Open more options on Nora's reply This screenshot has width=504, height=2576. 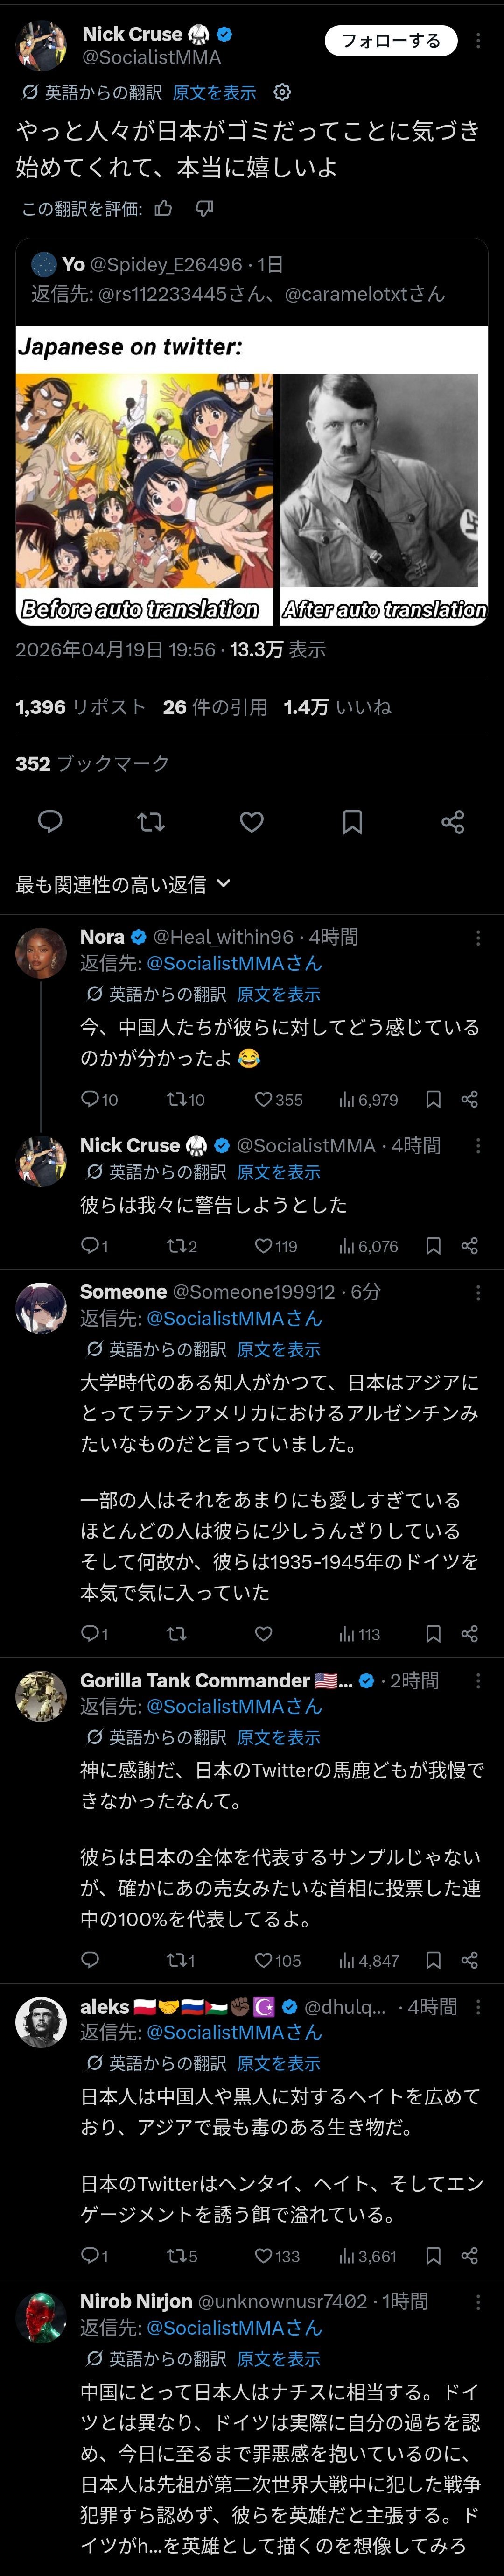point(478,937)
